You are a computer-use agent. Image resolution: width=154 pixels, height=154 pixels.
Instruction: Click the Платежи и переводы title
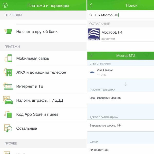48,5
